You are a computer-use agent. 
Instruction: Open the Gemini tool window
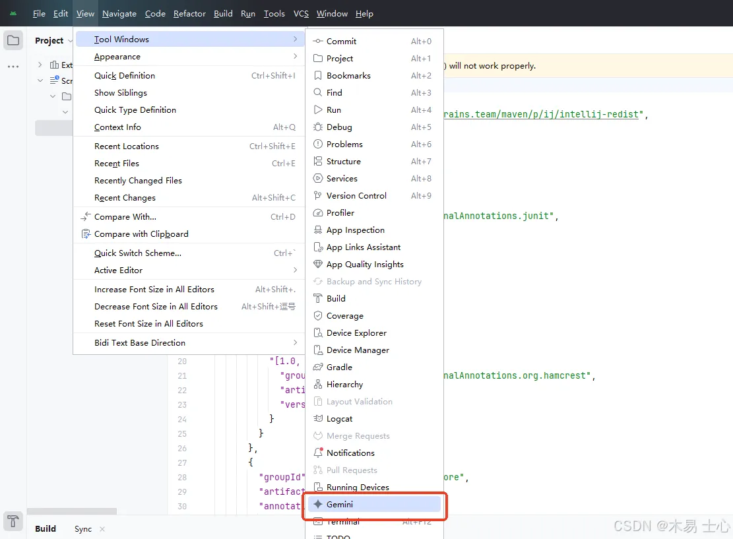click(374, 504)
